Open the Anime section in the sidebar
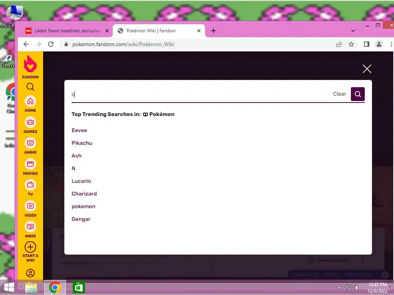This screenshot has height=295, width=394. (x=30, y=146)
